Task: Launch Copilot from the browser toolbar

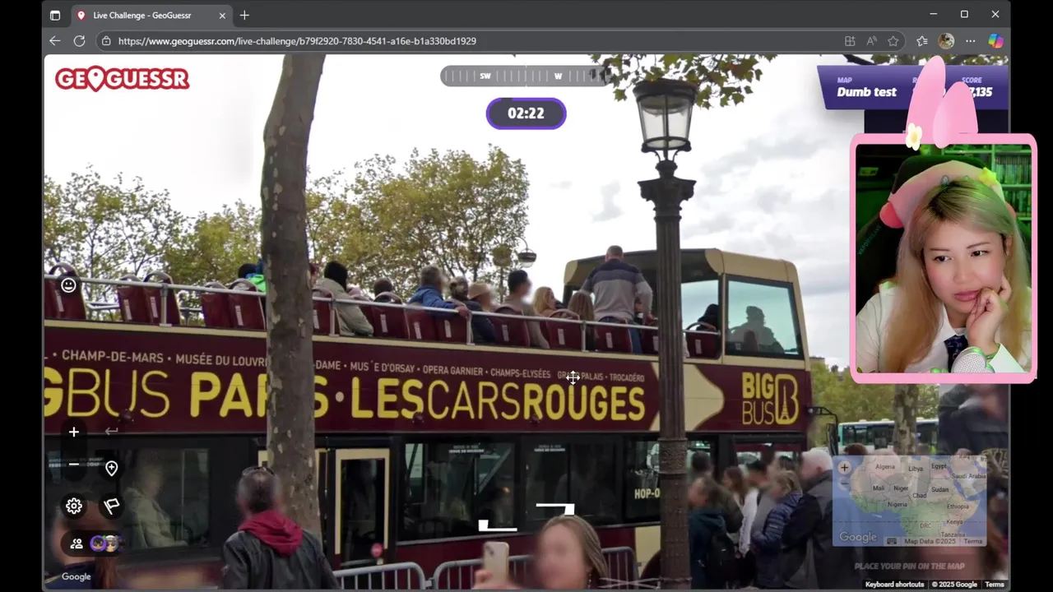Action: tap(995, 40)
